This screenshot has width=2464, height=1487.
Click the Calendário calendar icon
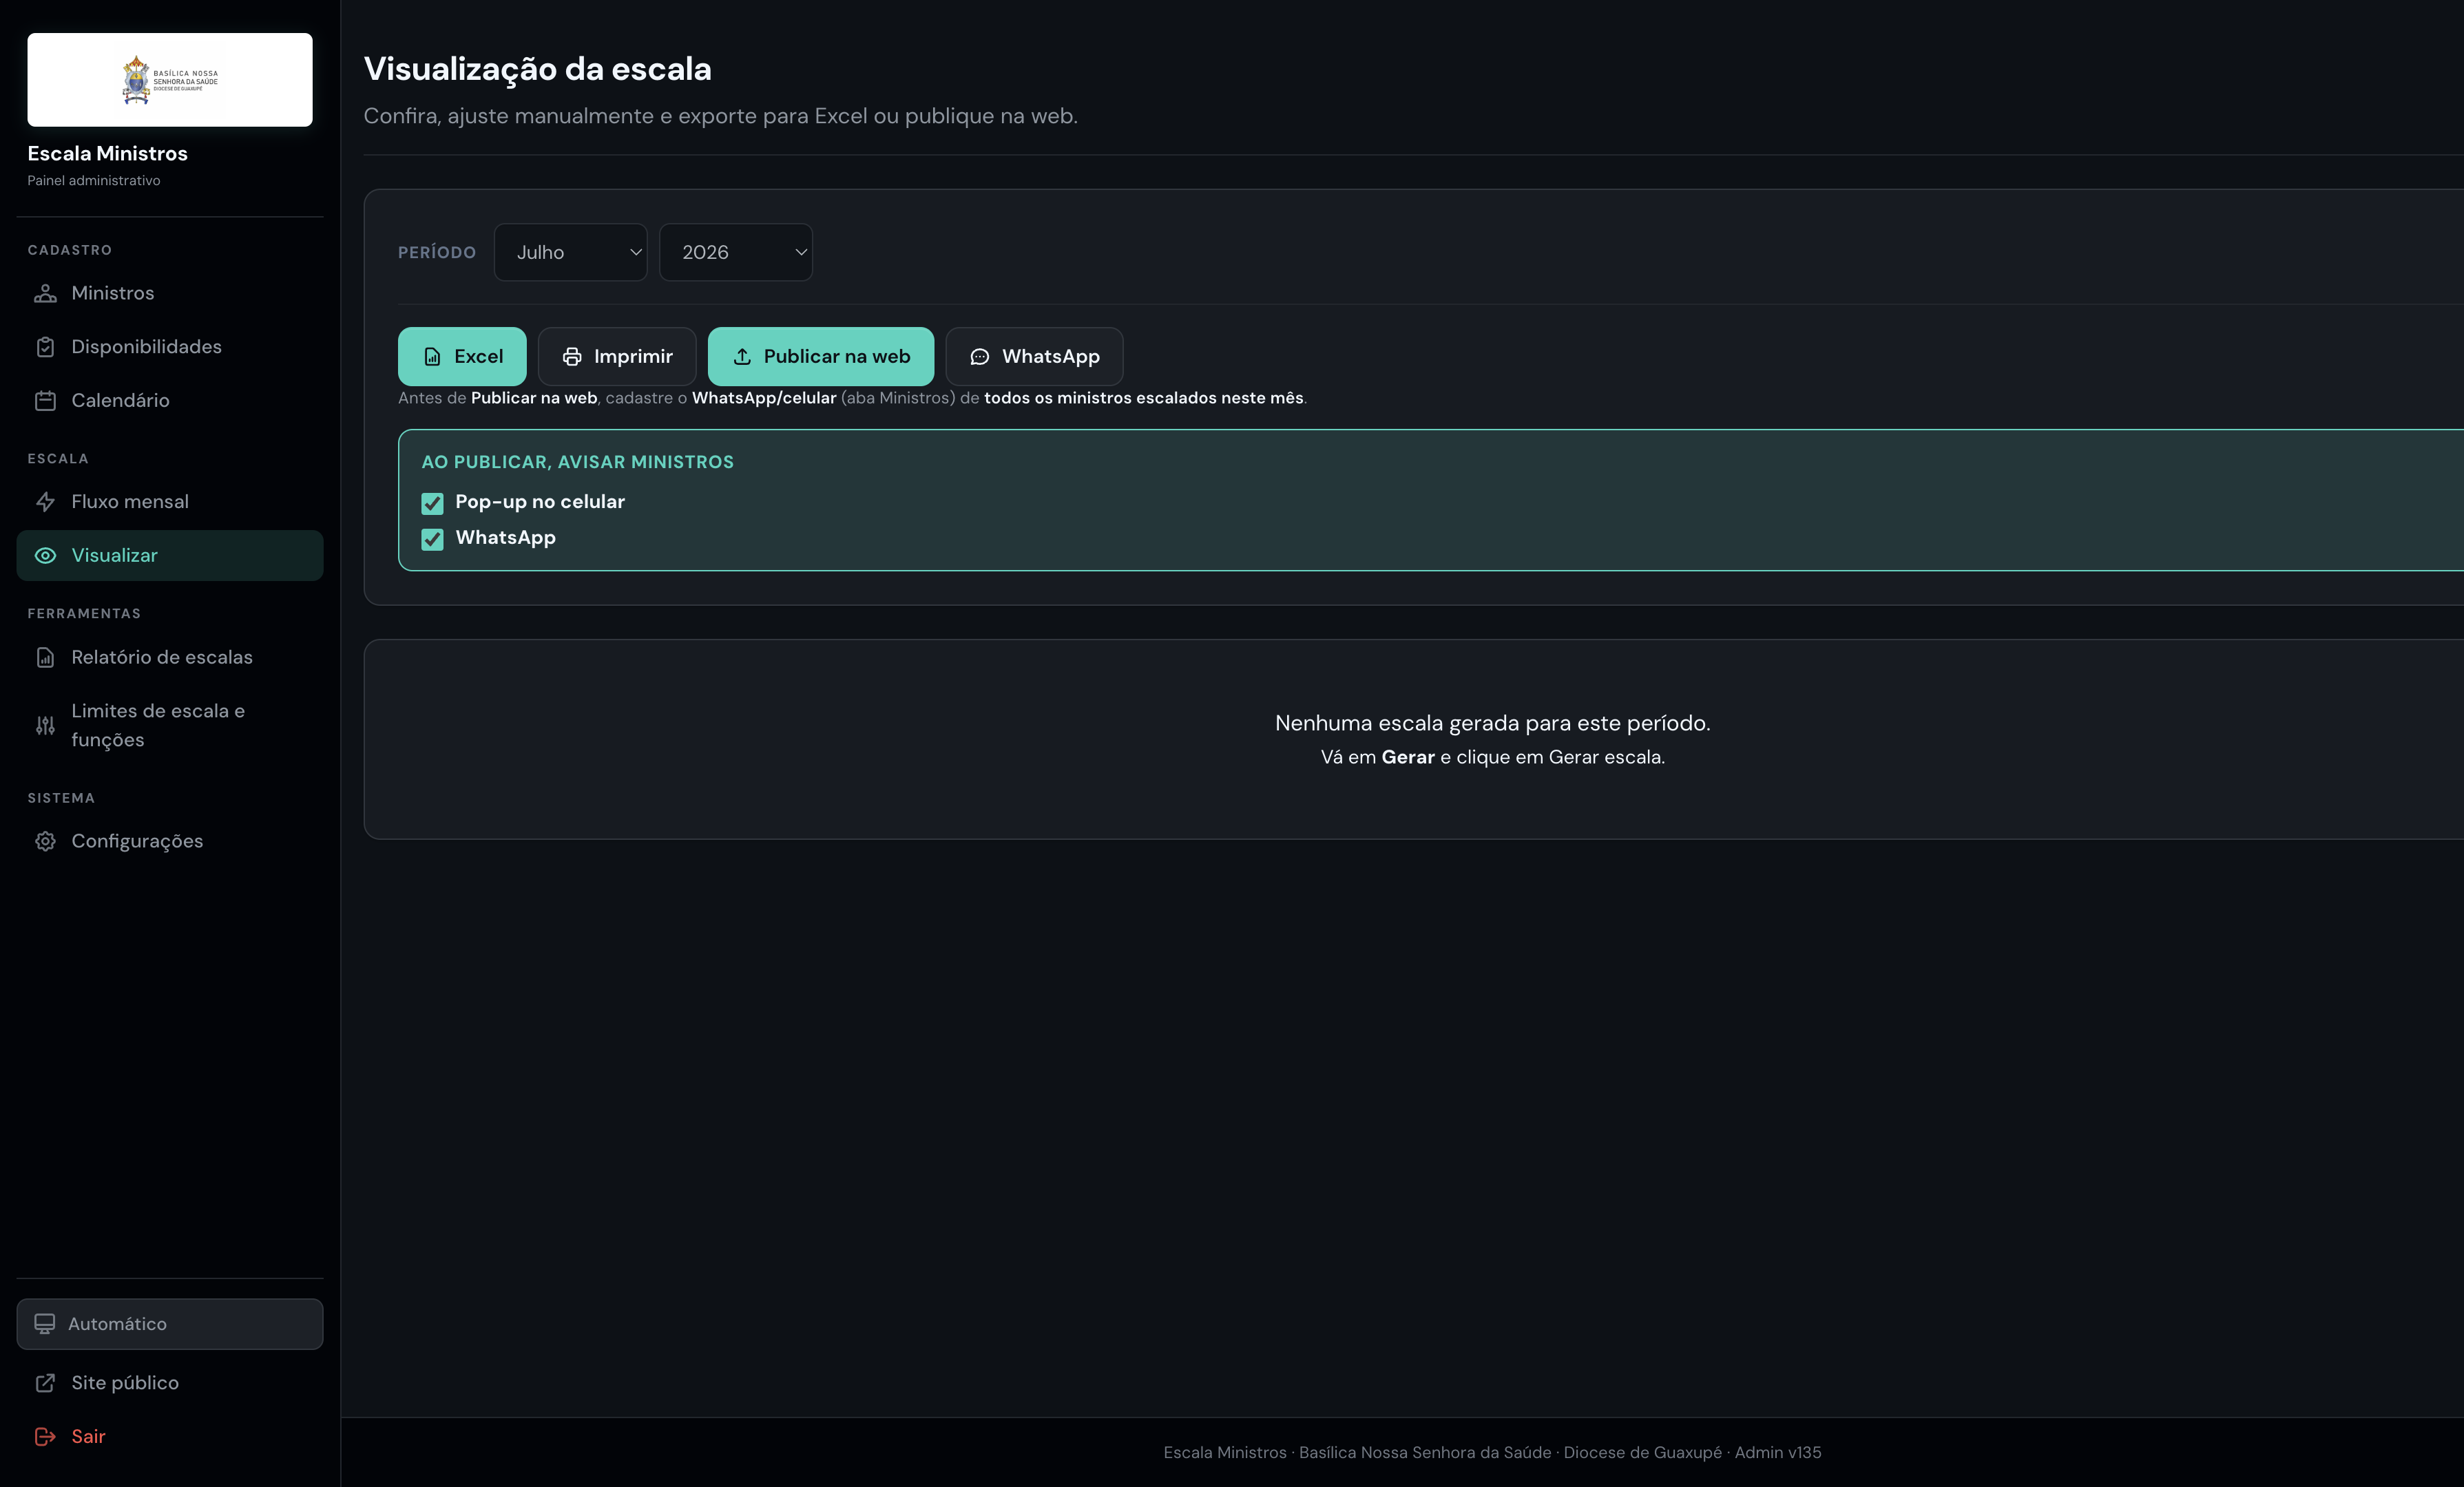pyautogui.click(x=45, y=401)
